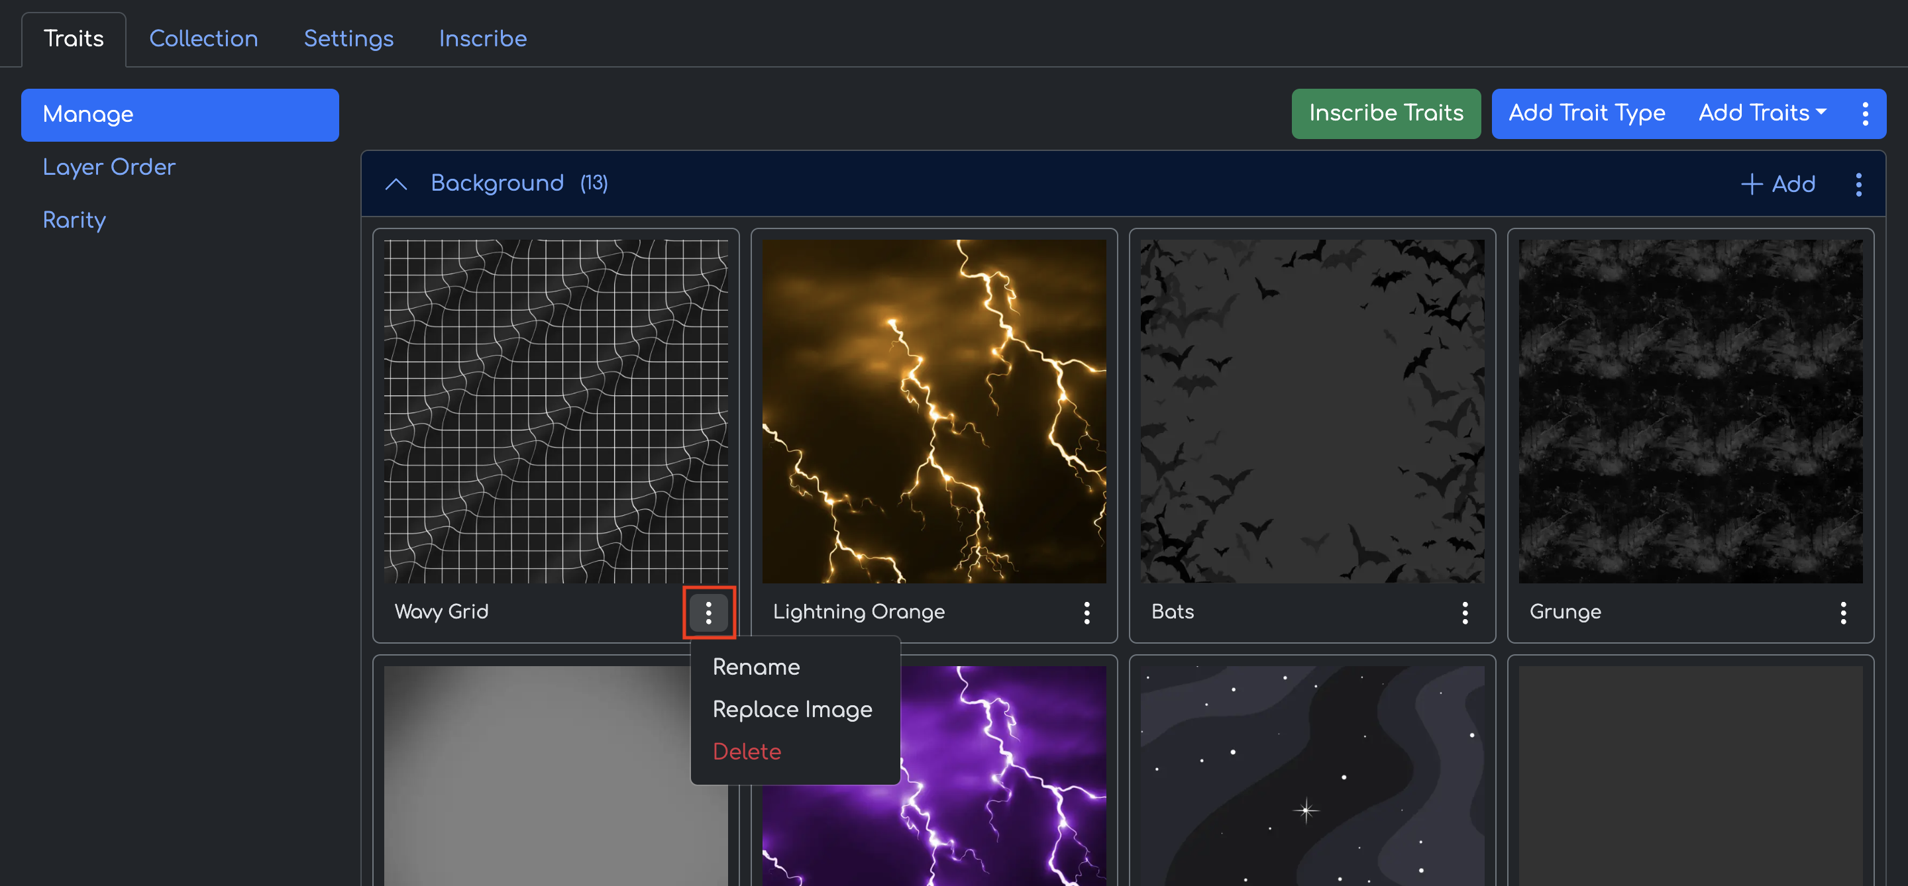1908x886 pixels.
Task: Open Layer Order in sidebar
Action: point(109,167)
